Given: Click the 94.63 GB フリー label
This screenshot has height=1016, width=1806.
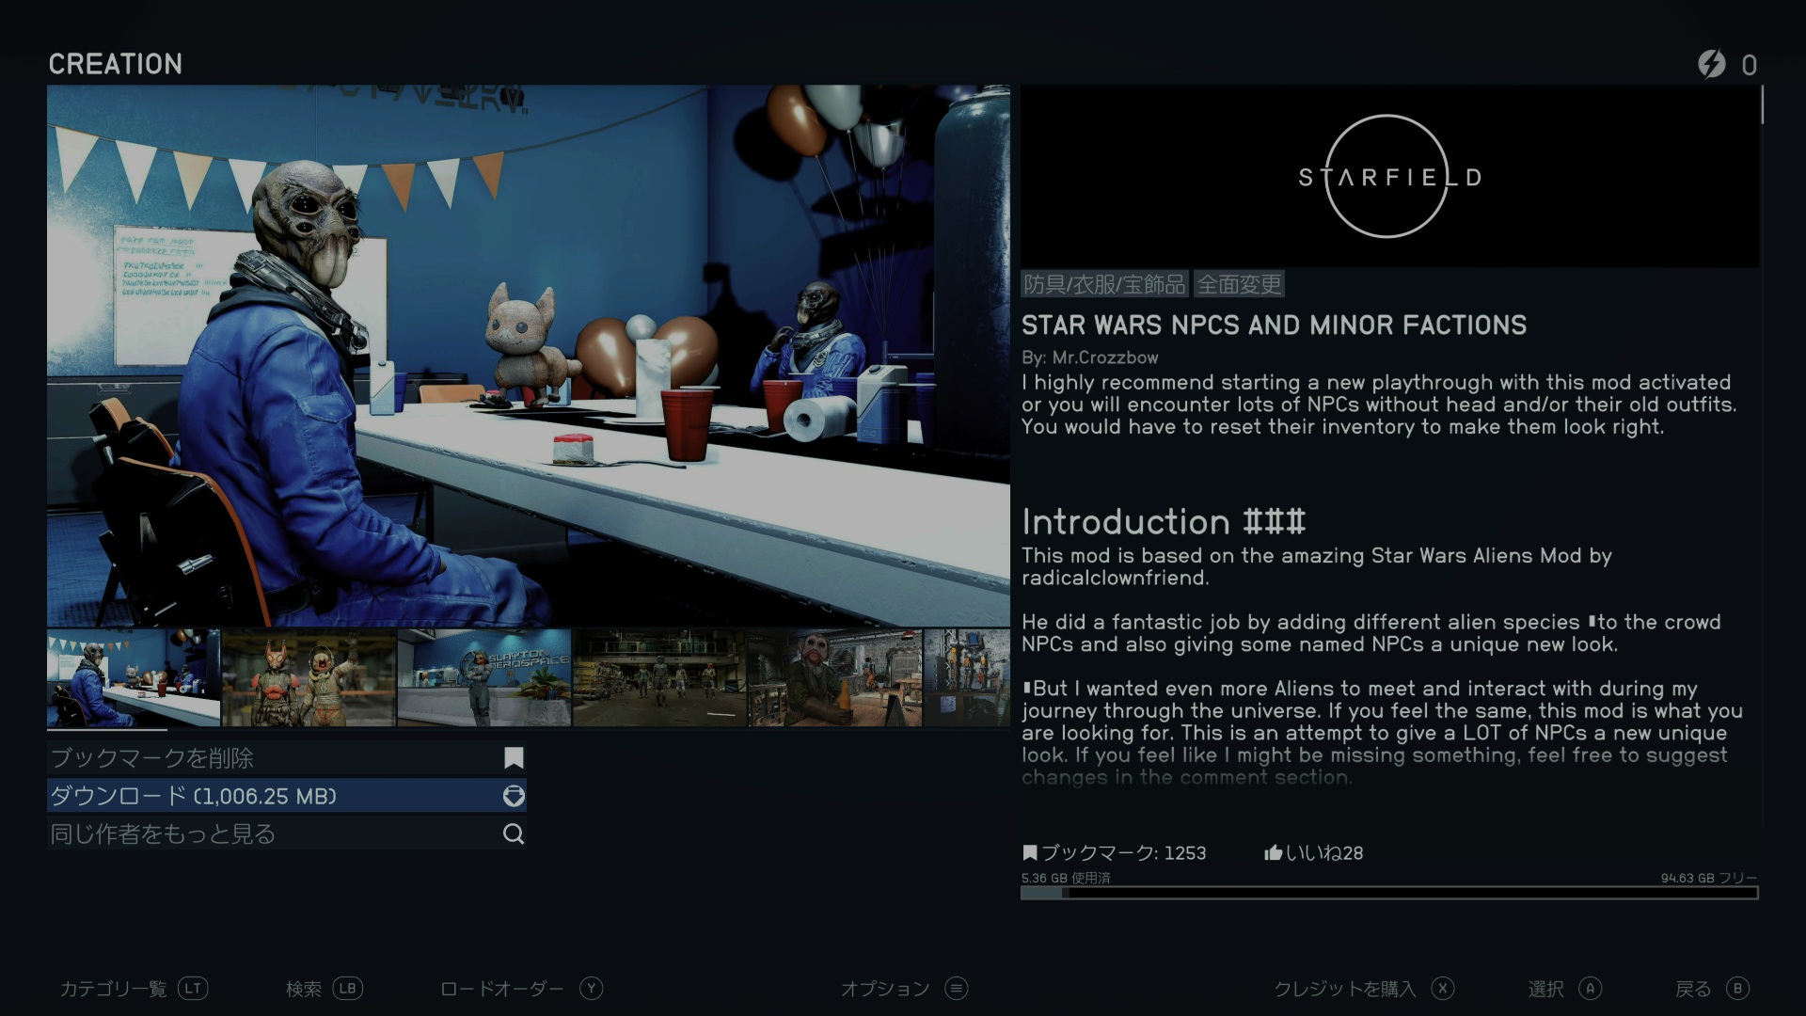Looking at the screenshot, I should [x=1708, y=878].
